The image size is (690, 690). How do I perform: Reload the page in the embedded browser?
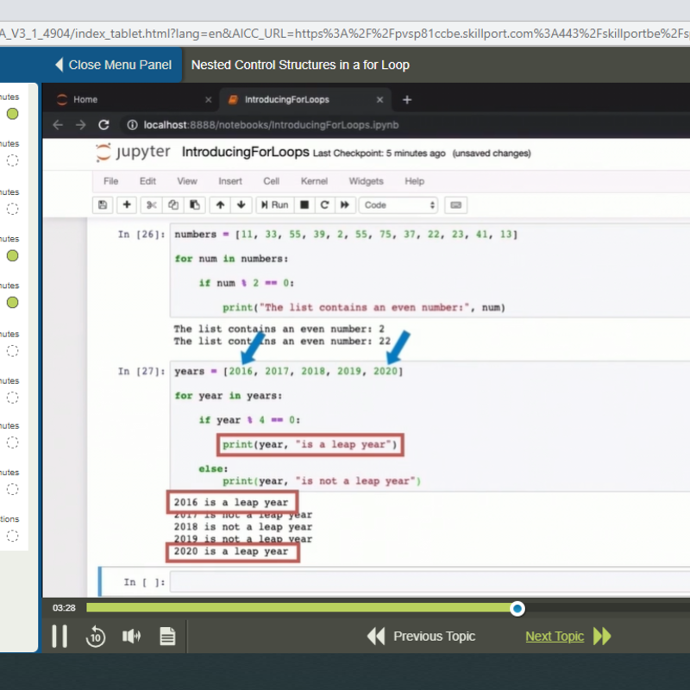coord(103,125)
